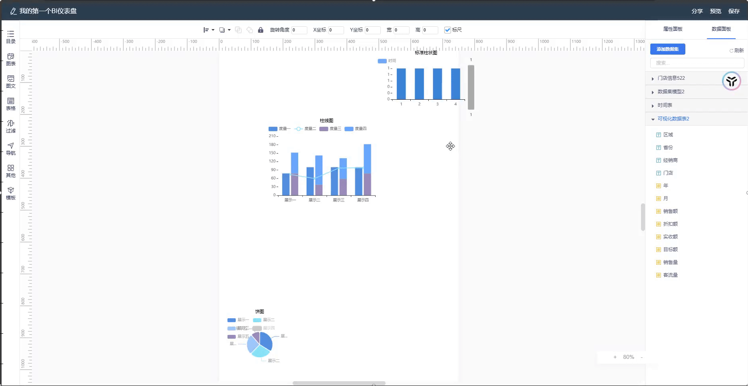
Task: Open the layer order dropdown arrow
Action: [229, 30]
